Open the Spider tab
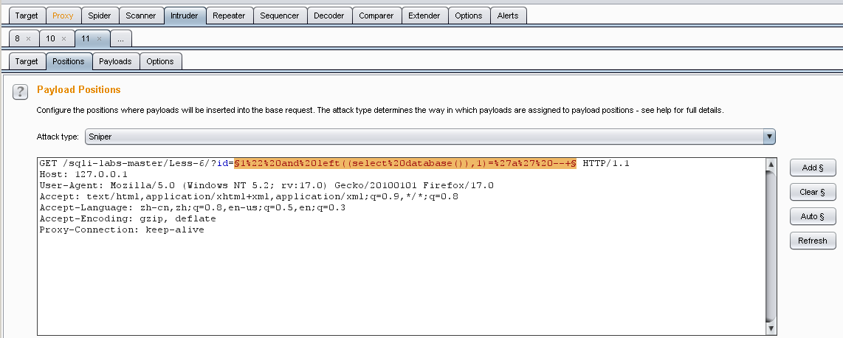This screenshot has width=843, height=338. (100, 15)
